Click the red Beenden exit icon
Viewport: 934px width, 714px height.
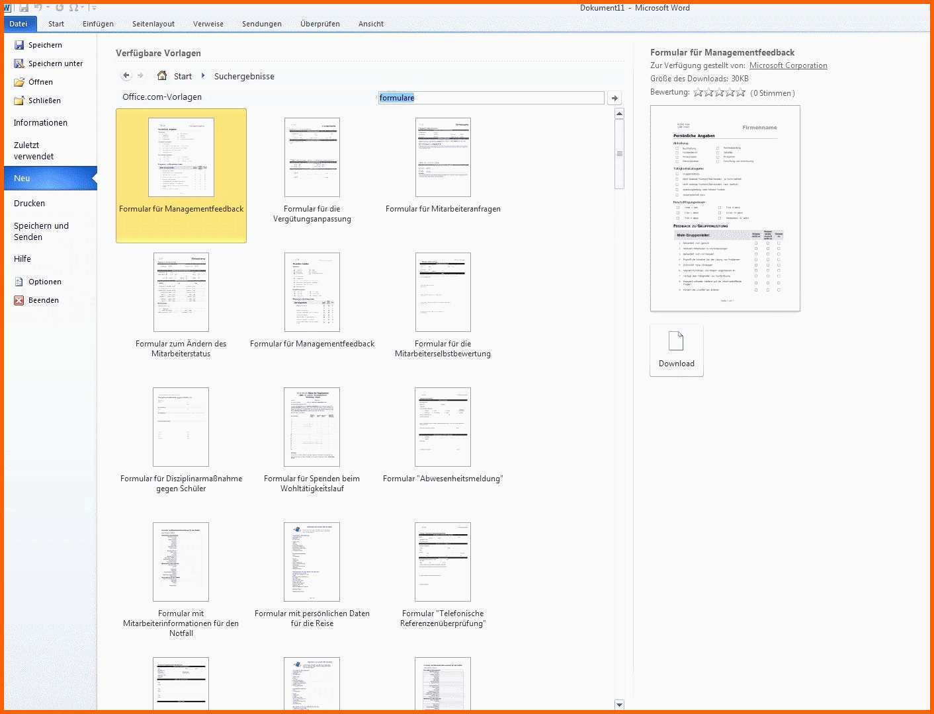click(x=19, y=300)
